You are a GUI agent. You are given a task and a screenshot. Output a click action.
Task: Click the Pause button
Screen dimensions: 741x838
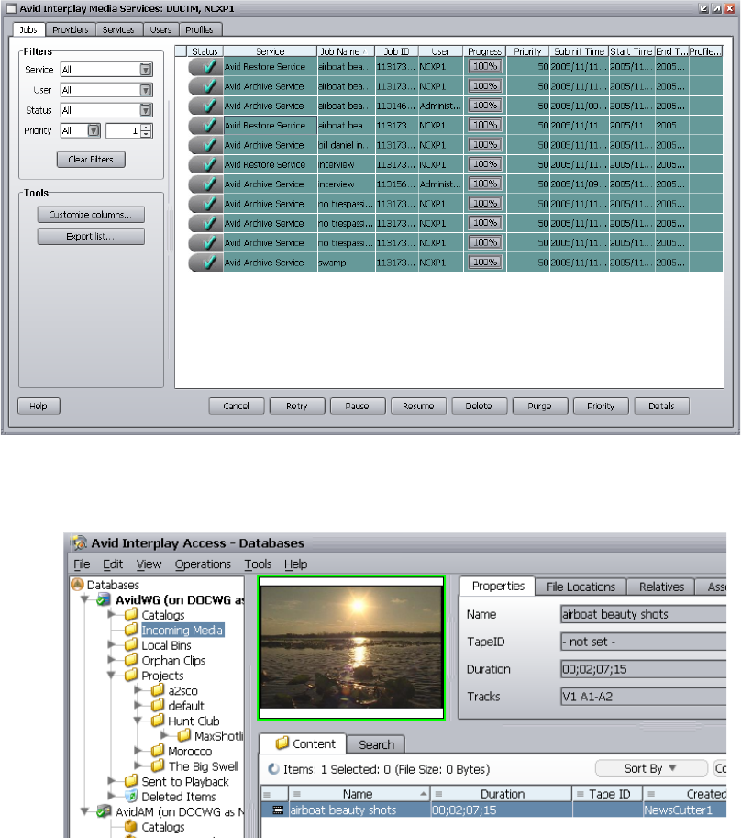(357, 407)
